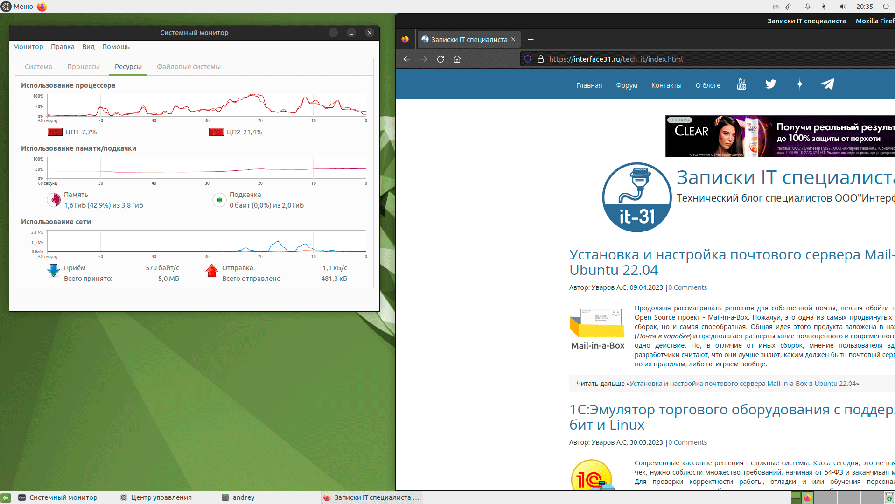The height and width of the screenshot is (504, 895).
Task: Open the blog's Twitter icon
Action: 770,84
